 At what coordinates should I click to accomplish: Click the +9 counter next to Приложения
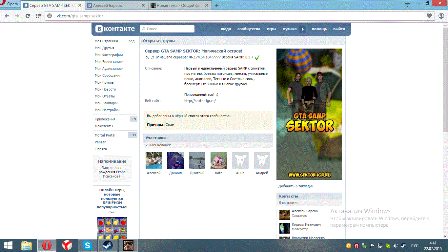coord(134,119)
